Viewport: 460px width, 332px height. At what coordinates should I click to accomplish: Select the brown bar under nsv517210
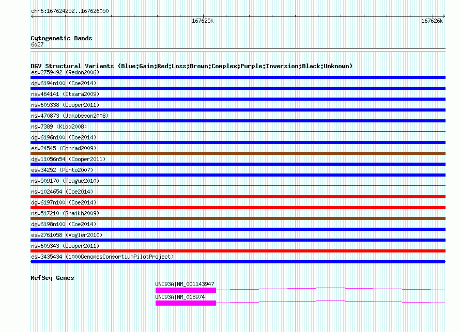(238, 218)
